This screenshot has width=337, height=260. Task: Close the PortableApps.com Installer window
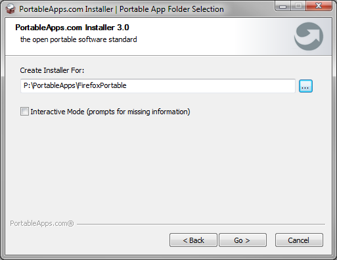click(x=319, y=6)
